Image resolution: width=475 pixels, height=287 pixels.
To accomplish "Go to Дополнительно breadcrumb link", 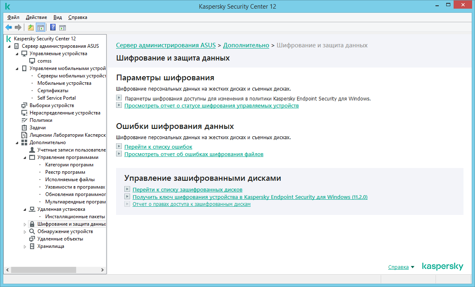I will 246,45.
